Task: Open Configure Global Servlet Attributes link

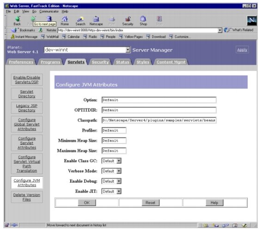Action: click(x=27, y=124)
